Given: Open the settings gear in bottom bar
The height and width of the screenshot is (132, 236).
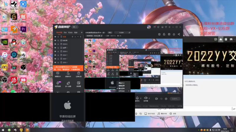Looking at the screenshot, I should [x=166, y=99].
